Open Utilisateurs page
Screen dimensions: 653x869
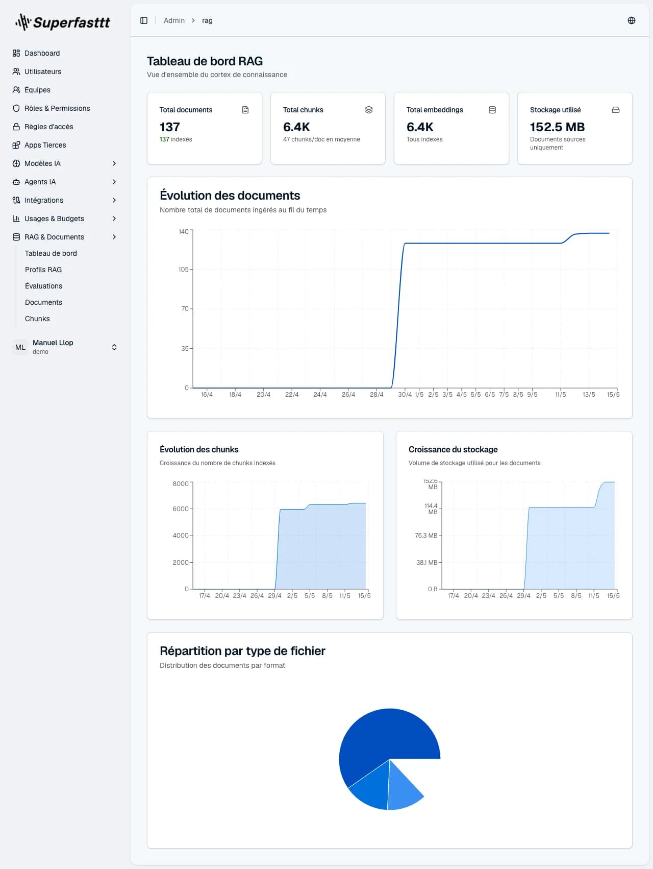65,71
